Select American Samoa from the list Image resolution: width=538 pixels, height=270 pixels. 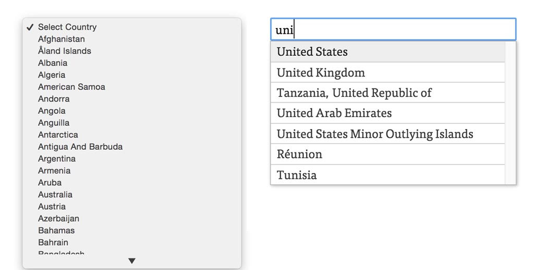(x=71, y=87)
